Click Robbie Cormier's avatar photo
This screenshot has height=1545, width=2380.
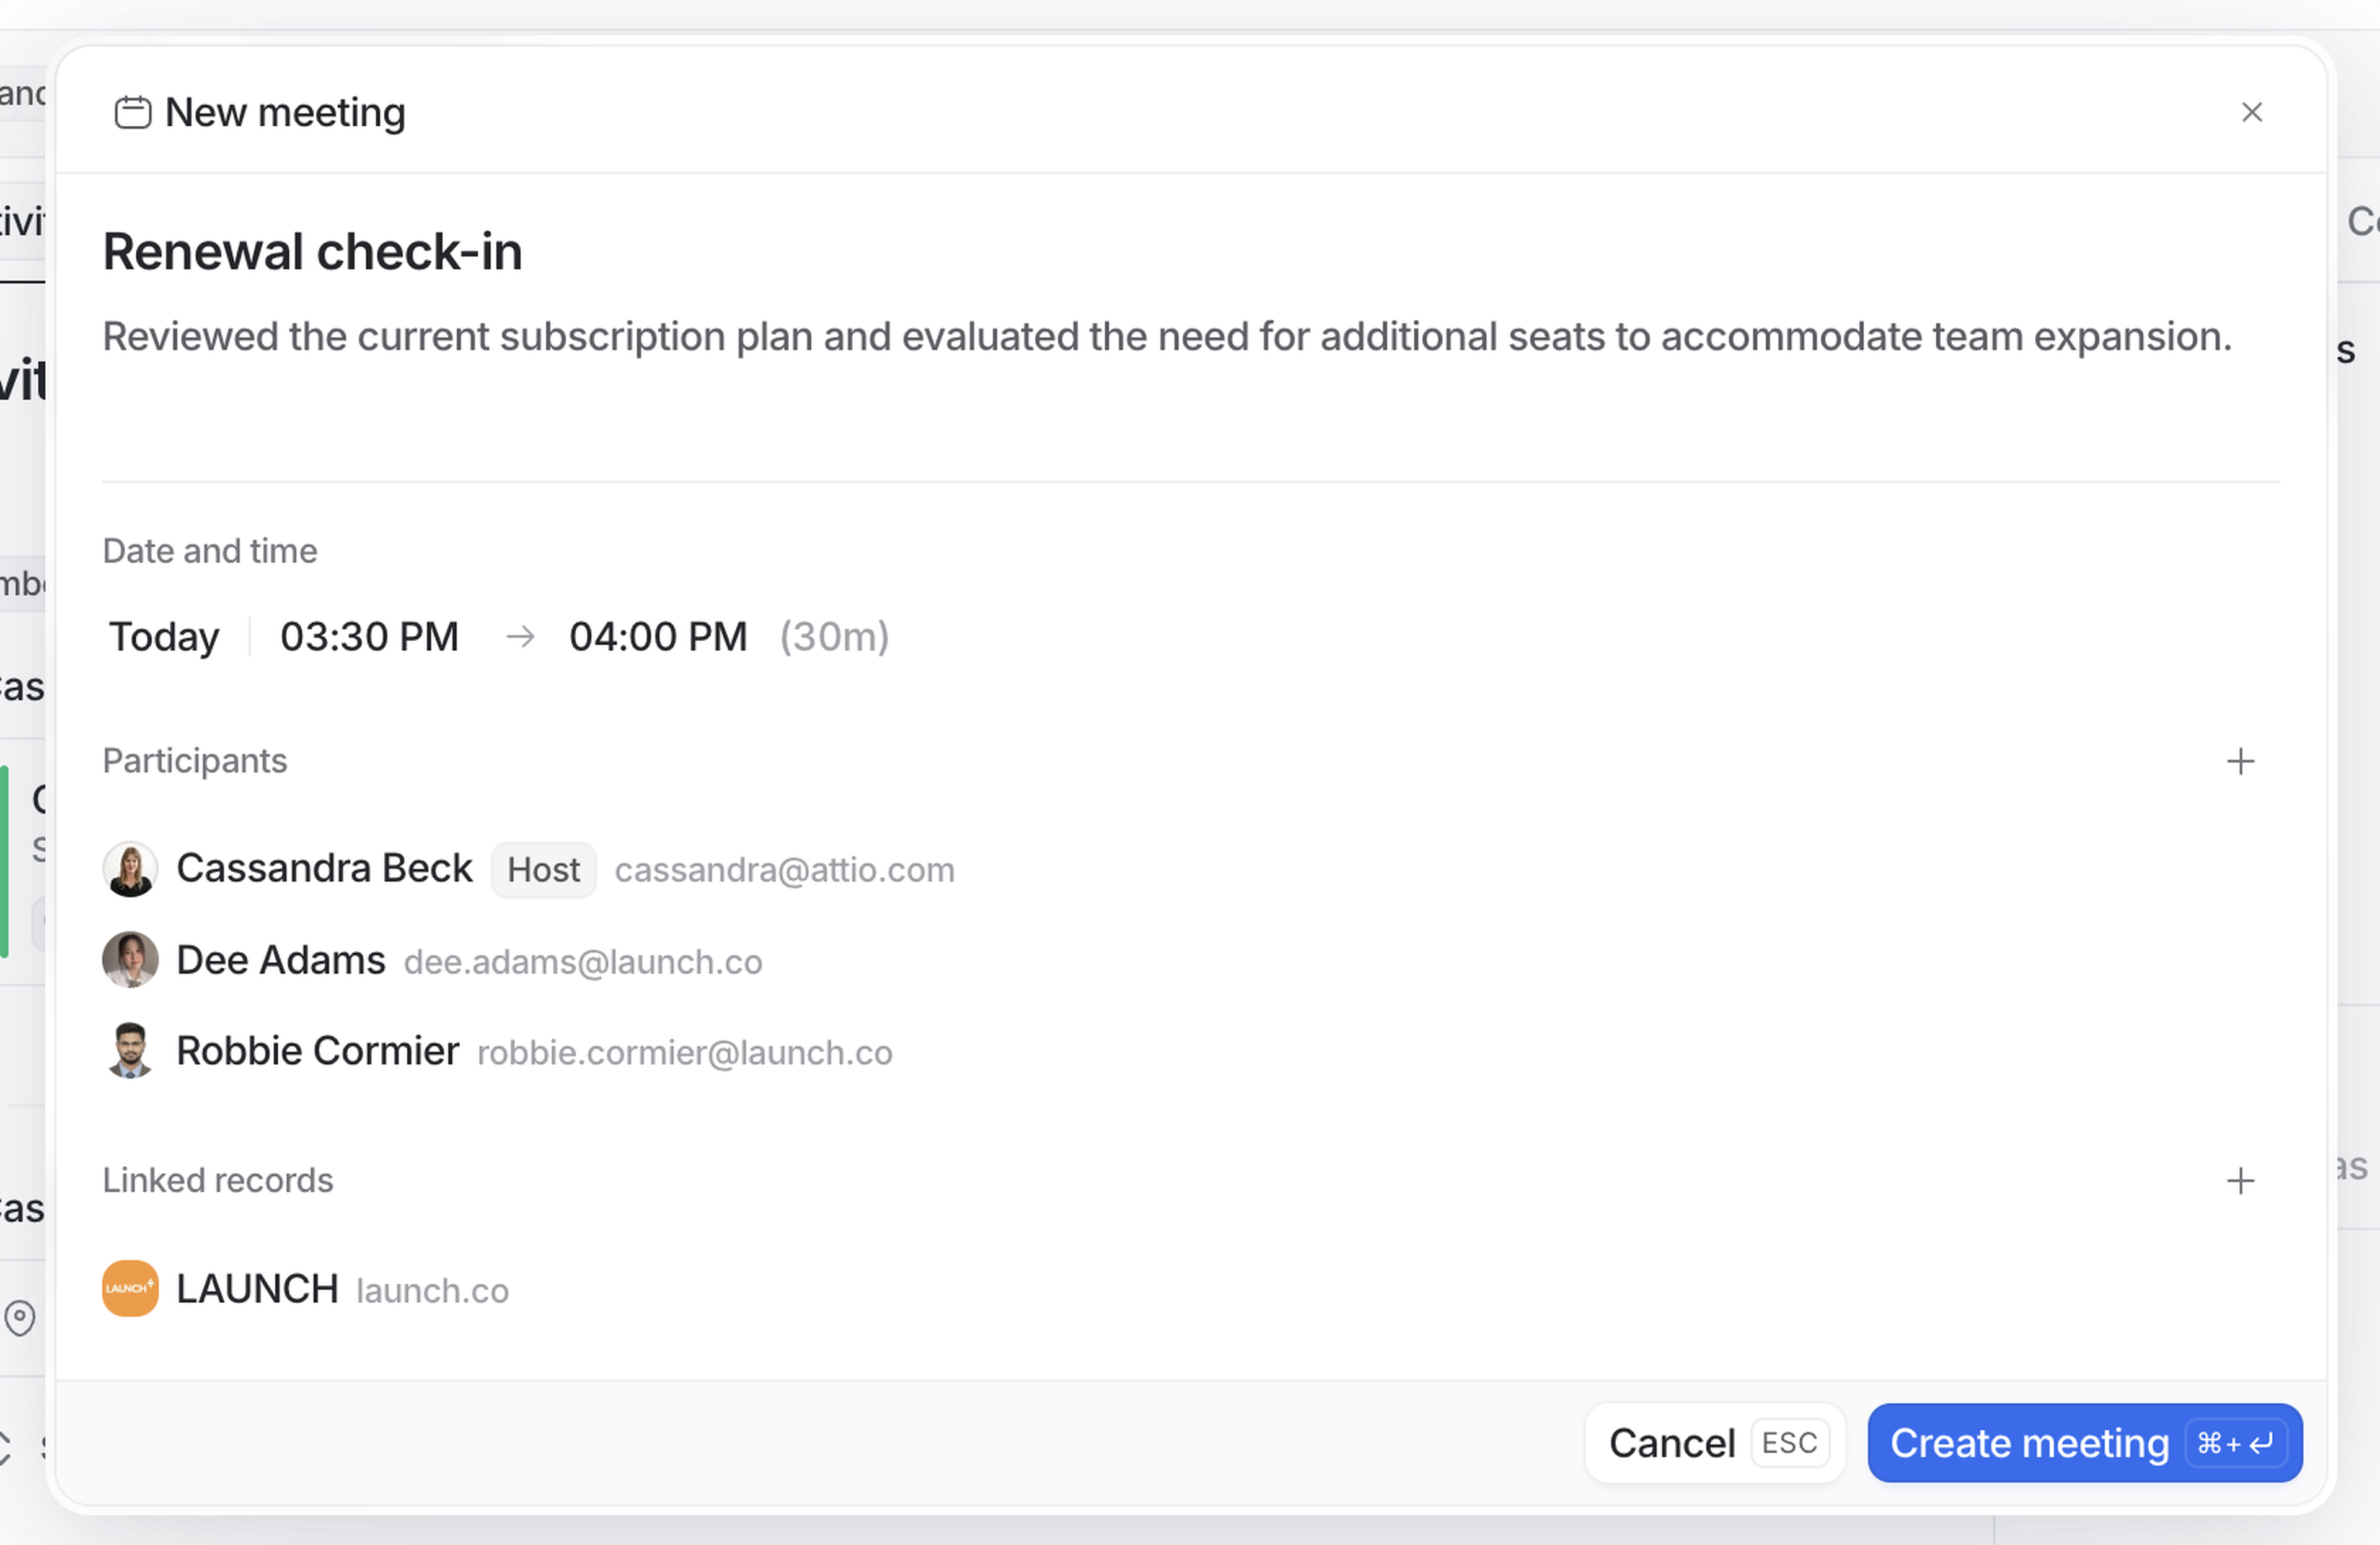(130, 1051)
